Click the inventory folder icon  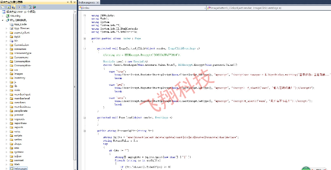(11, 78)
